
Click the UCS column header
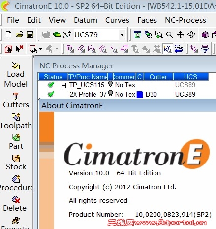pyautogui.click(x=190, y=77)
